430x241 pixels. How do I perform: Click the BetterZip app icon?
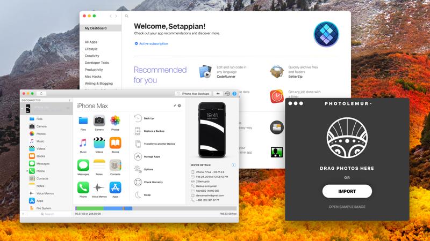277,71
